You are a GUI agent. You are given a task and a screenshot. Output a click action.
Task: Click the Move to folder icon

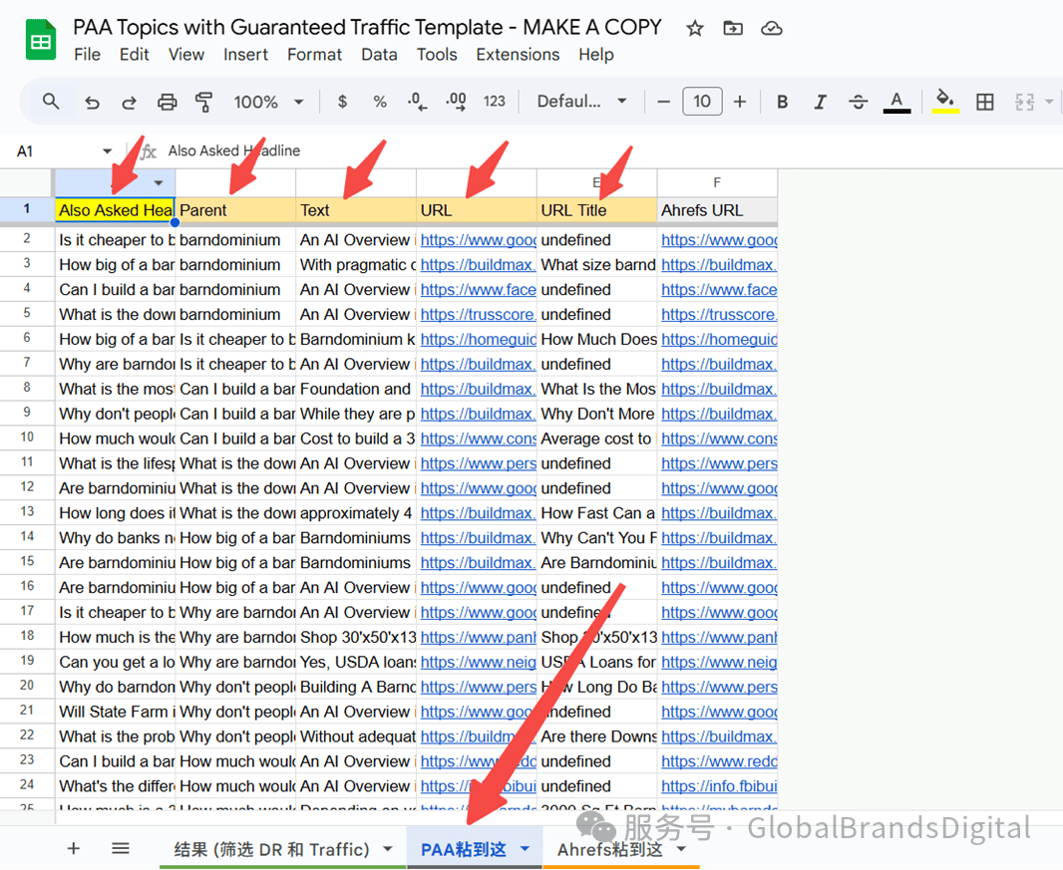tap(733, 29)
